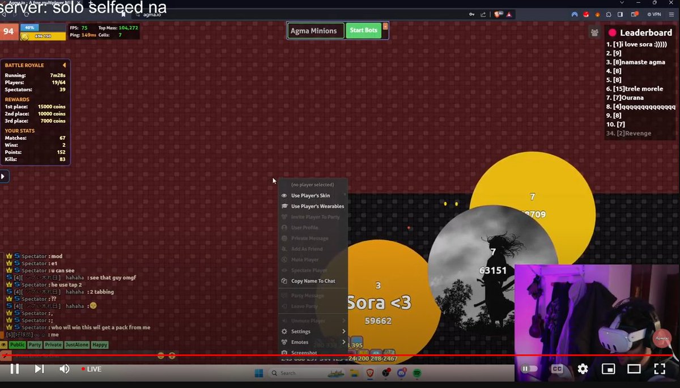Click the VPN button in browser

pos(653,14)
